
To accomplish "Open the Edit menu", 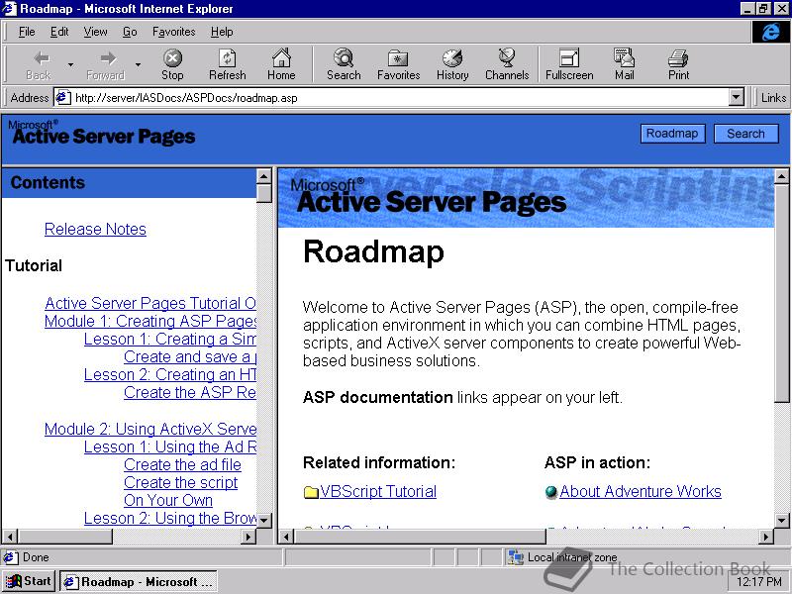I will click(59, 32).
